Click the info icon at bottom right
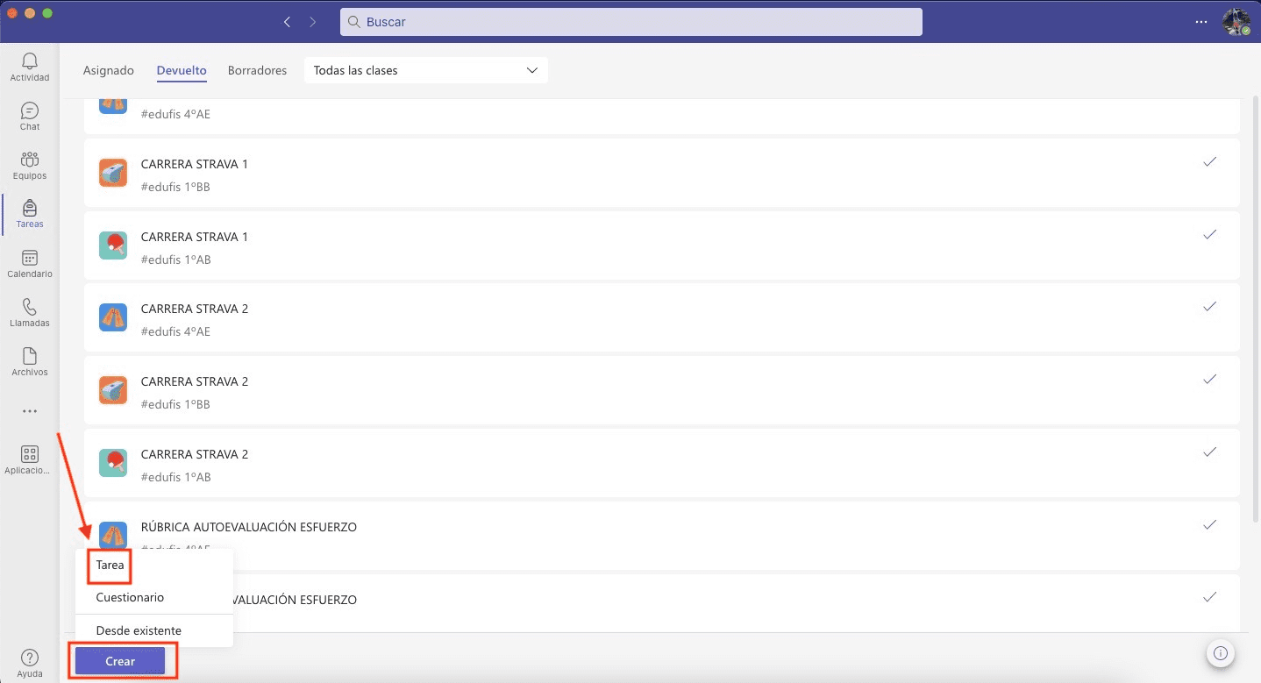Viewport: 1261px width, 683px height. tap(1221, 653)
